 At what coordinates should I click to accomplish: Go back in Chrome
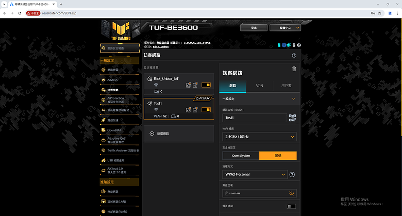[5, 13]
